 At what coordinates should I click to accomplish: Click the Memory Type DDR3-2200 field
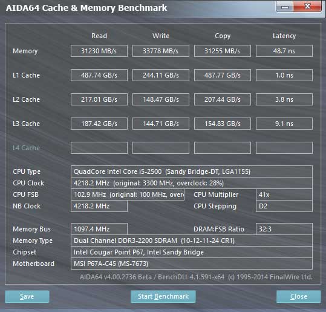coord(192,241)
